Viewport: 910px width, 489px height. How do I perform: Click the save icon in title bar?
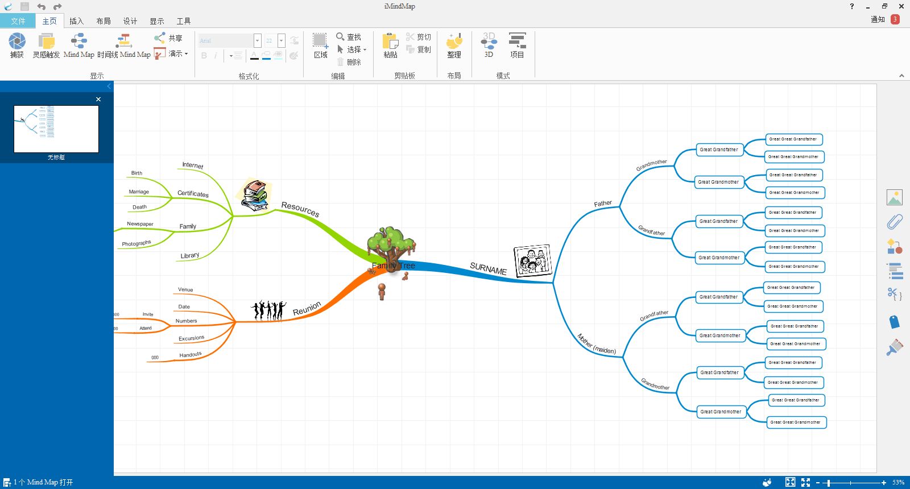click(x=24, y=6)
